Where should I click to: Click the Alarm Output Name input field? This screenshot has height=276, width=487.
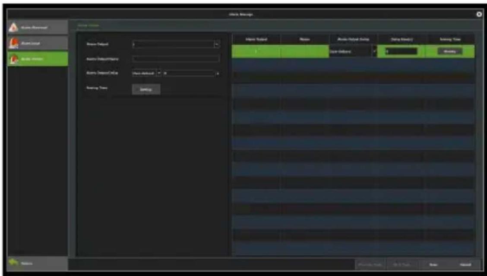click(176, 59)
